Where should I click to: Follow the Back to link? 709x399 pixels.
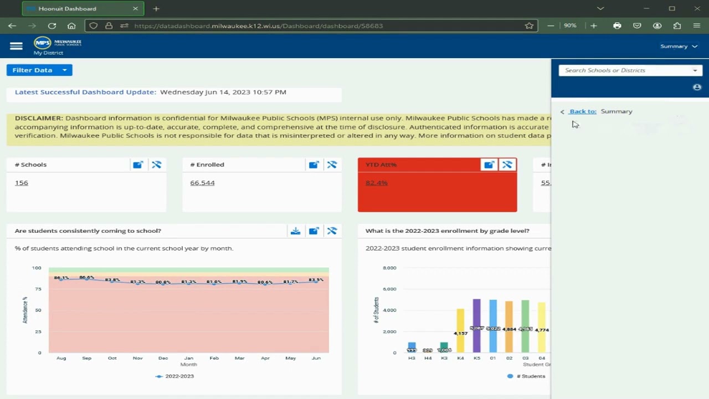[x=583, y=111]
